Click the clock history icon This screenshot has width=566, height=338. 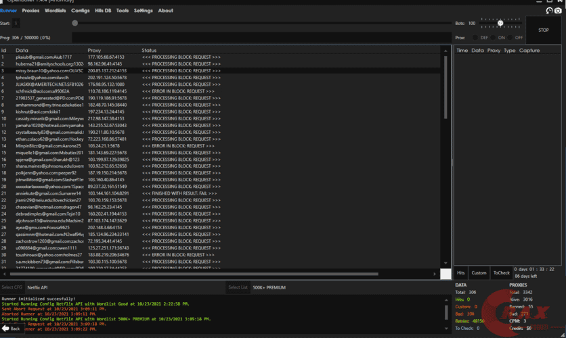point(549,11)
